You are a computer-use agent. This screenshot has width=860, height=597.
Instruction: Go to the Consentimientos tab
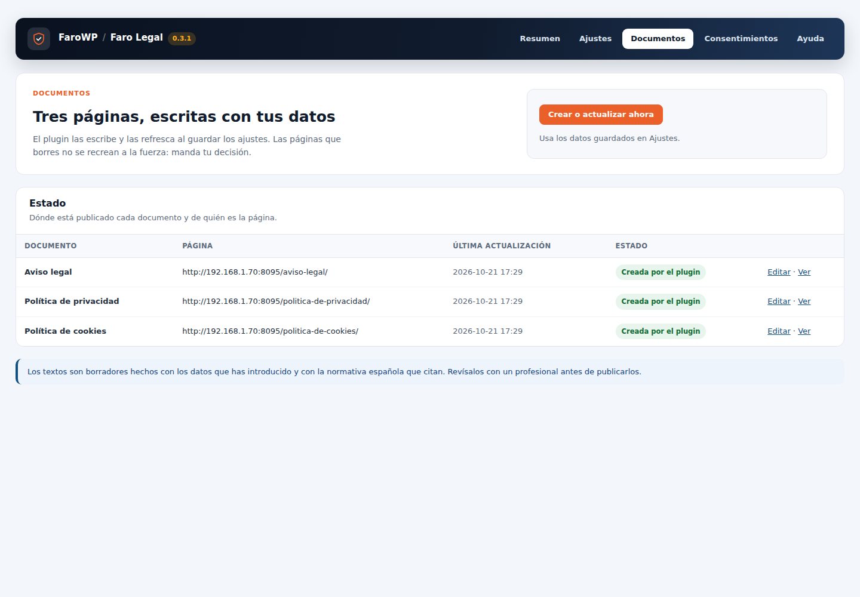(741, 39)
